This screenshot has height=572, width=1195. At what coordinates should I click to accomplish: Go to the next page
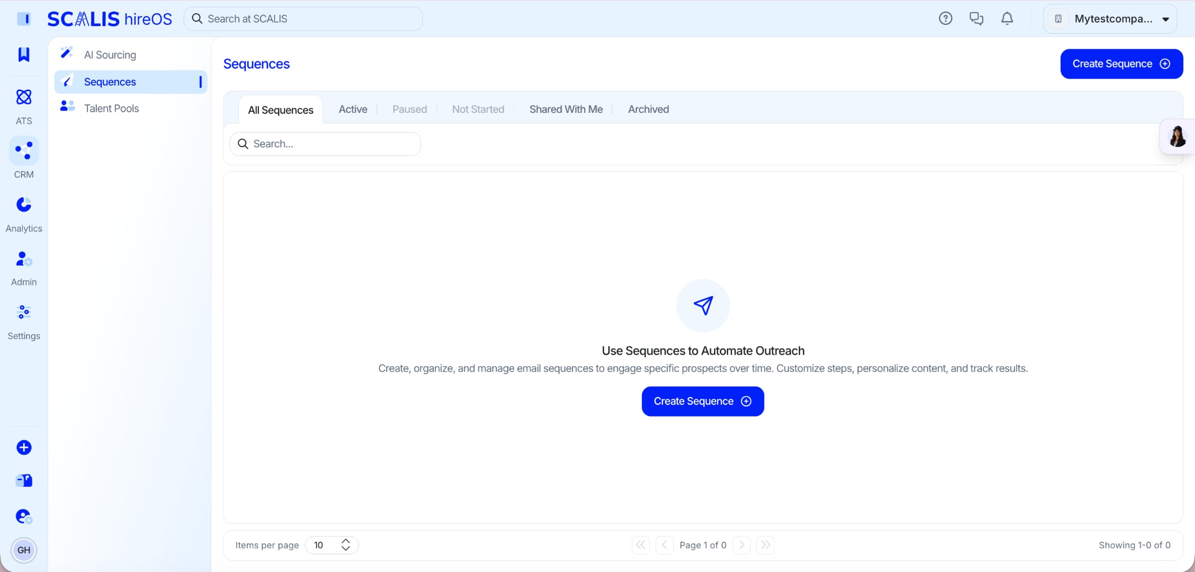741,545
